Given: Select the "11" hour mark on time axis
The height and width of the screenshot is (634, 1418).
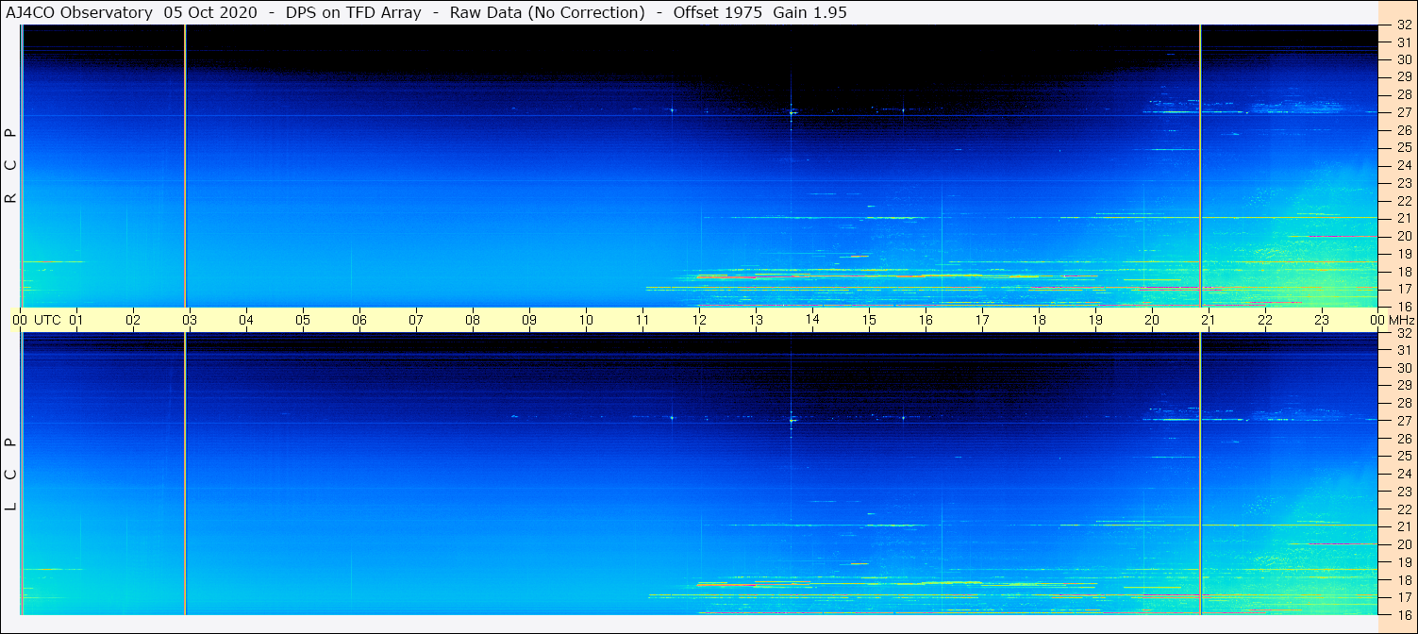Looking at the screenshot, I should [x=642, y=320].
